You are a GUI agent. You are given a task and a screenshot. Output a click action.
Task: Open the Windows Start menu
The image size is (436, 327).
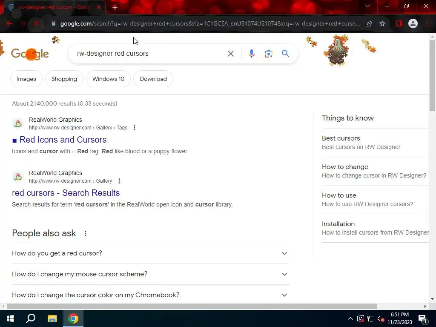coord(10,318)
